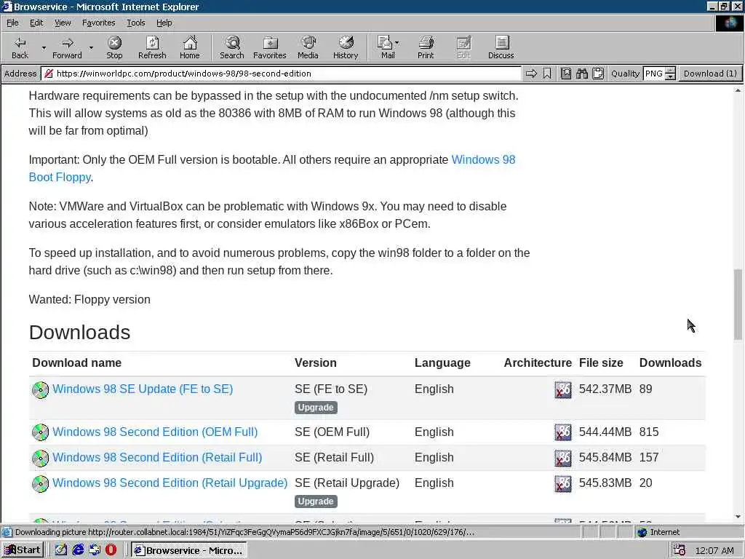Click the system tray scheduler icon
The image size is (745, 559).
tap(679, 550)
